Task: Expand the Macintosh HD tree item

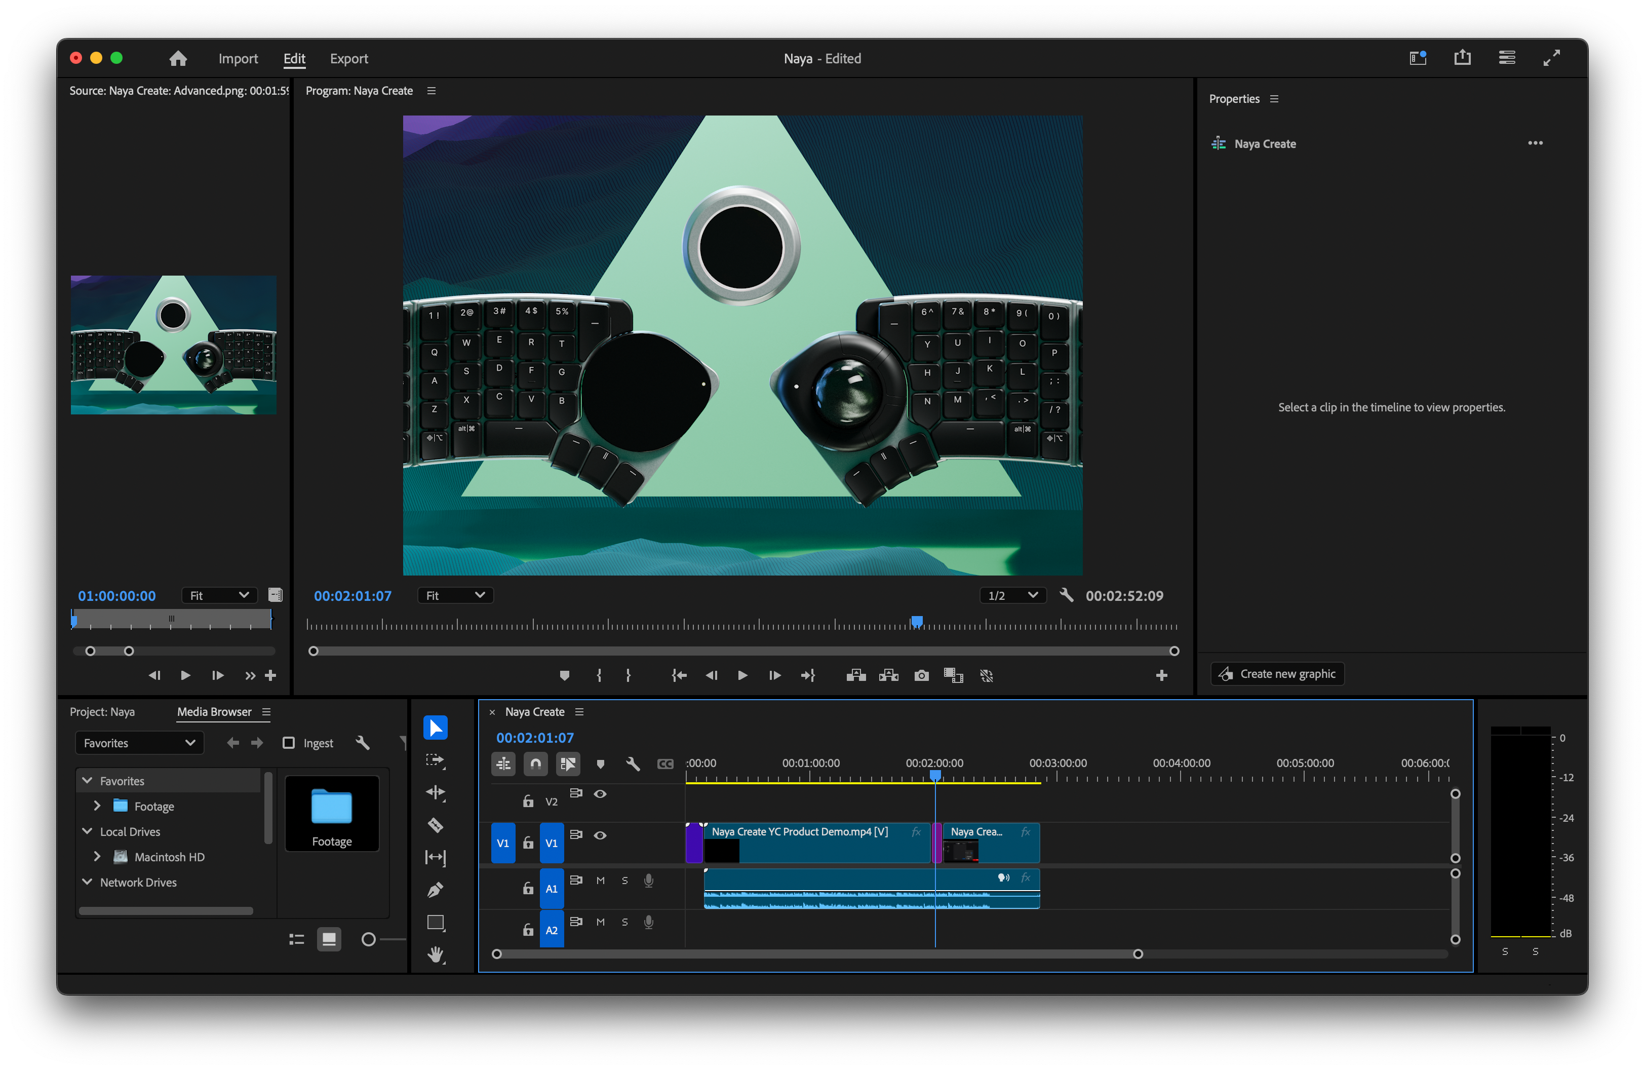Action: tap(97, 856)
